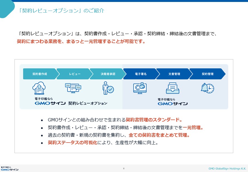The height and width of the screenshot is (172, 248).
Task: Click the footer GMOサイン logo
Action: (x=9, y=168)
